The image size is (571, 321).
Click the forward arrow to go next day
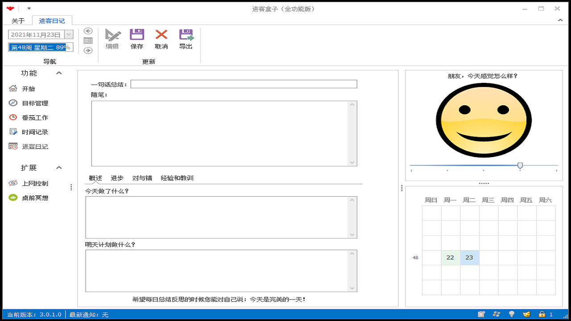click(88, 50)
